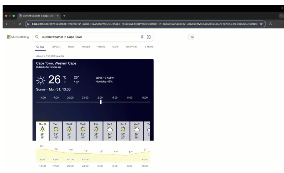Select the Thu 3 forecast card
This screenshot has height=173, width=284.
(83, 131)
